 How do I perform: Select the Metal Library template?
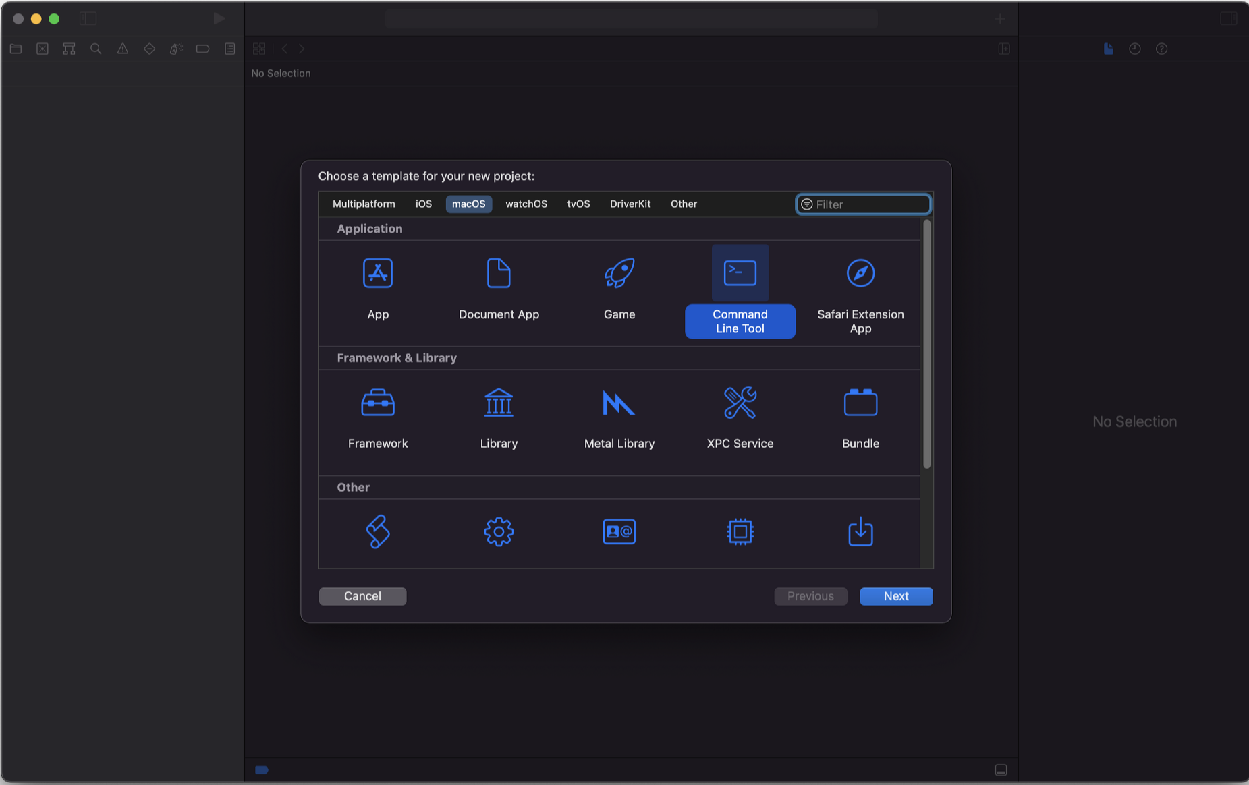coord(619,419)
